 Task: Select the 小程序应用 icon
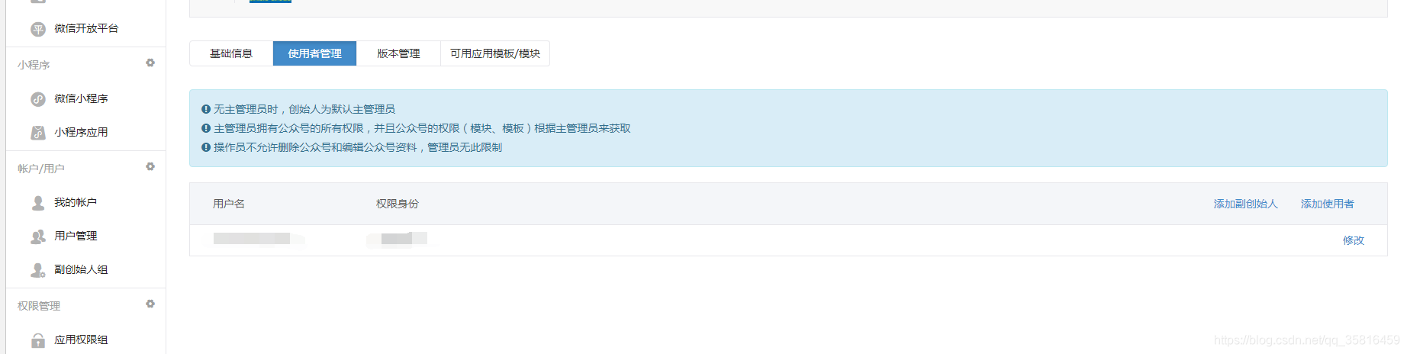pos(38,133)
